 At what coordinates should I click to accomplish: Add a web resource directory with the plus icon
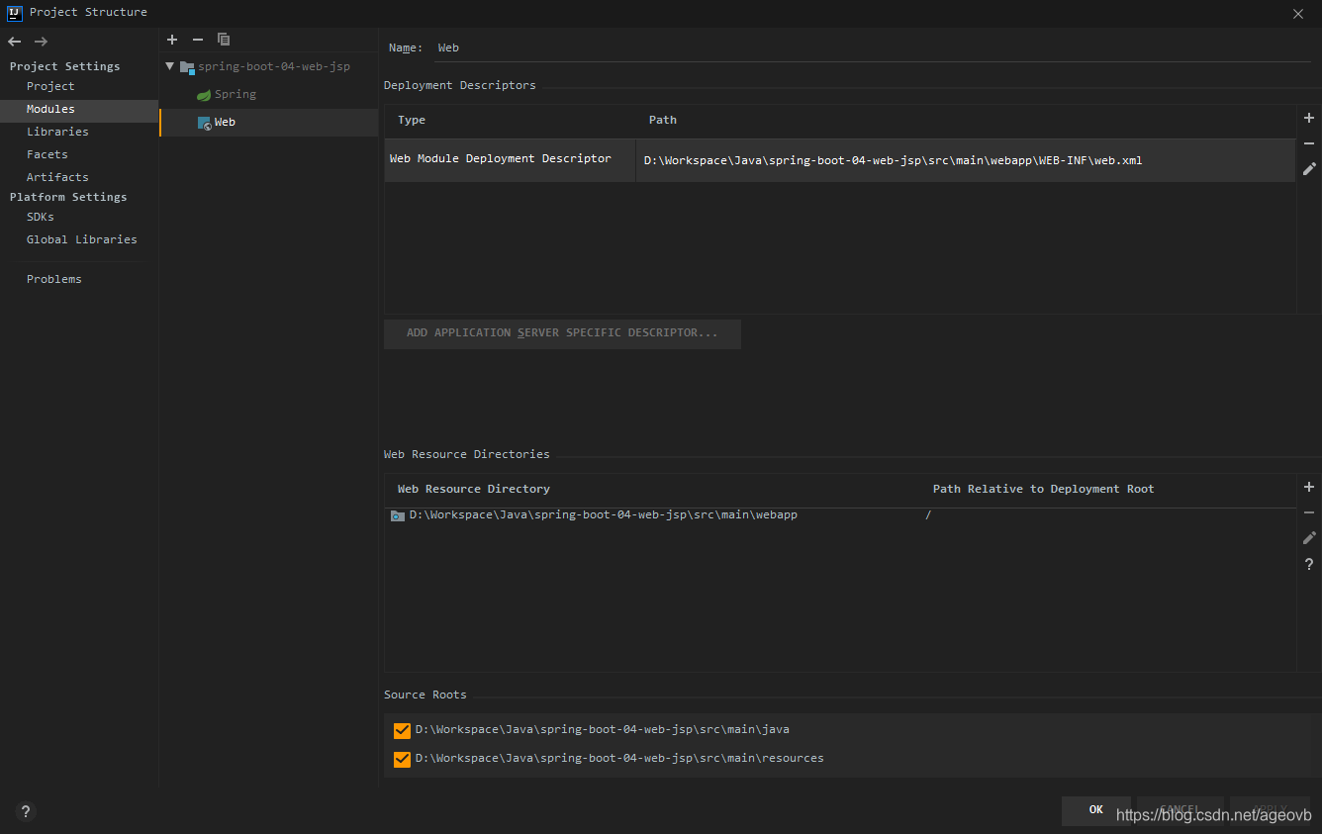[x=1309, y=487]
